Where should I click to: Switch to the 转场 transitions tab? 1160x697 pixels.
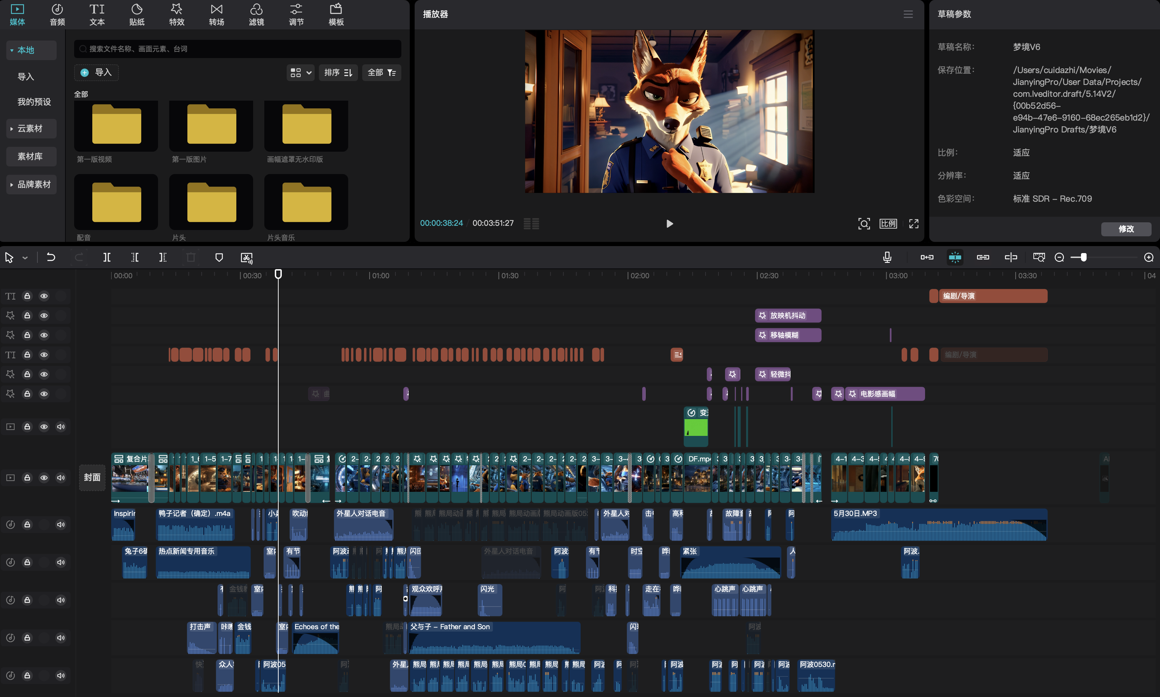click(x=216, y=15)
